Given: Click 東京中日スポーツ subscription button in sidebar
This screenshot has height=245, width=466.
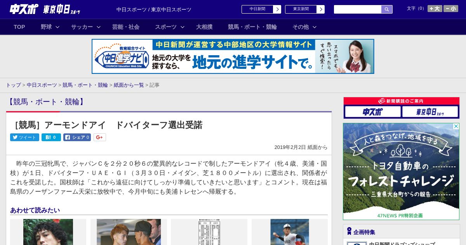Looking at the screenshot, I should [430, 112].
